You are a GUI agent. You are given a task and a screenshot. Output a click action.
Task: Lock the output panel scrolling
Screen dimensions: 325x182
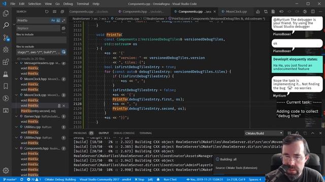(x=297, y=133)
